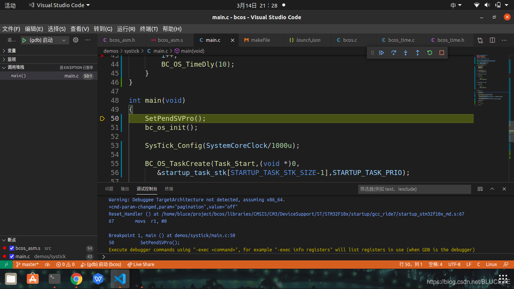Click systick in the breadcrumb path

coord(132,51)
